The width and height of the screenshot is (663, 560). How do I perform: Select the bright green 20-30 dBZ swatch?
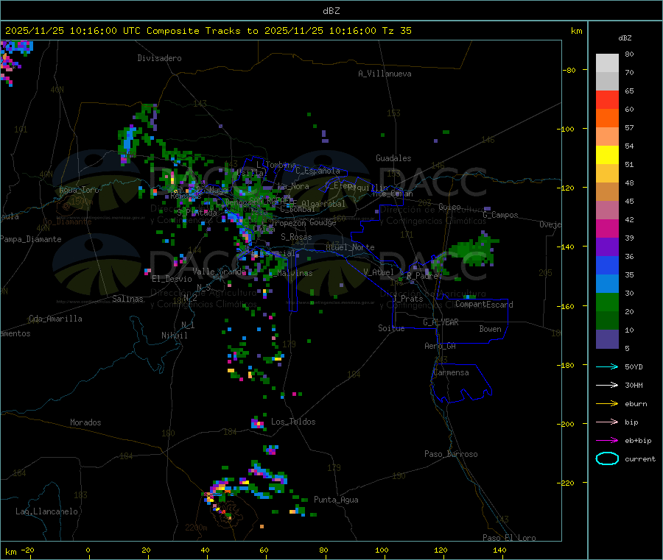(x=607, y=302)
